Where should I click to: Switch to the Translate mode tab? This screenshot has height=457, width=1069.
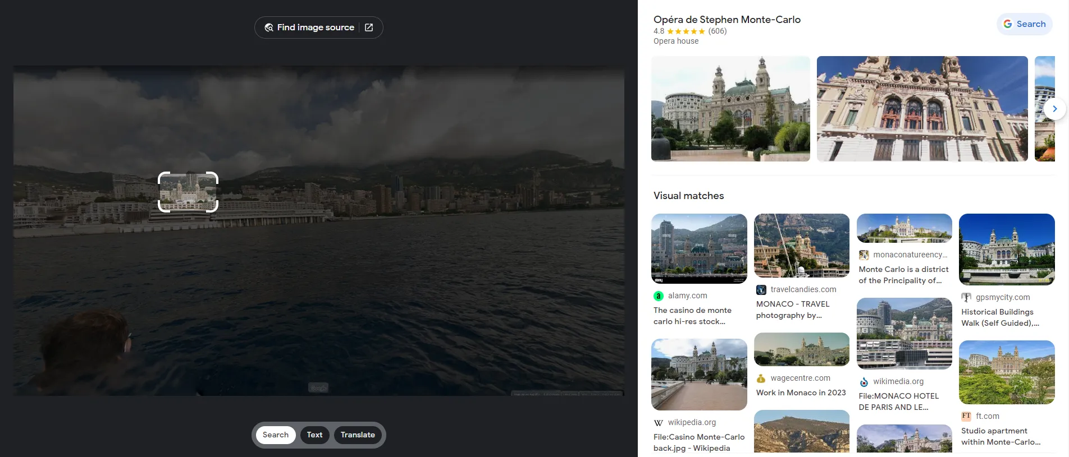358,435
